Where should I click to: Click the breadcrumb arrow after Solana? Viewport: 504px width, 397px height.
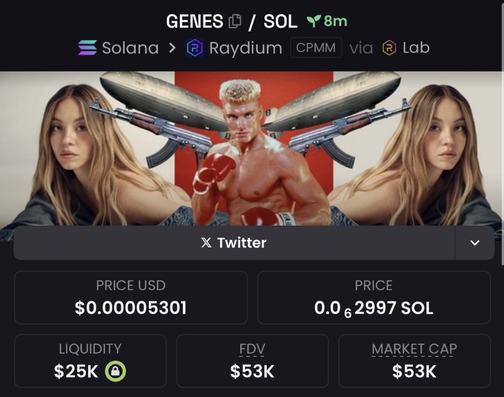point(172,48)
